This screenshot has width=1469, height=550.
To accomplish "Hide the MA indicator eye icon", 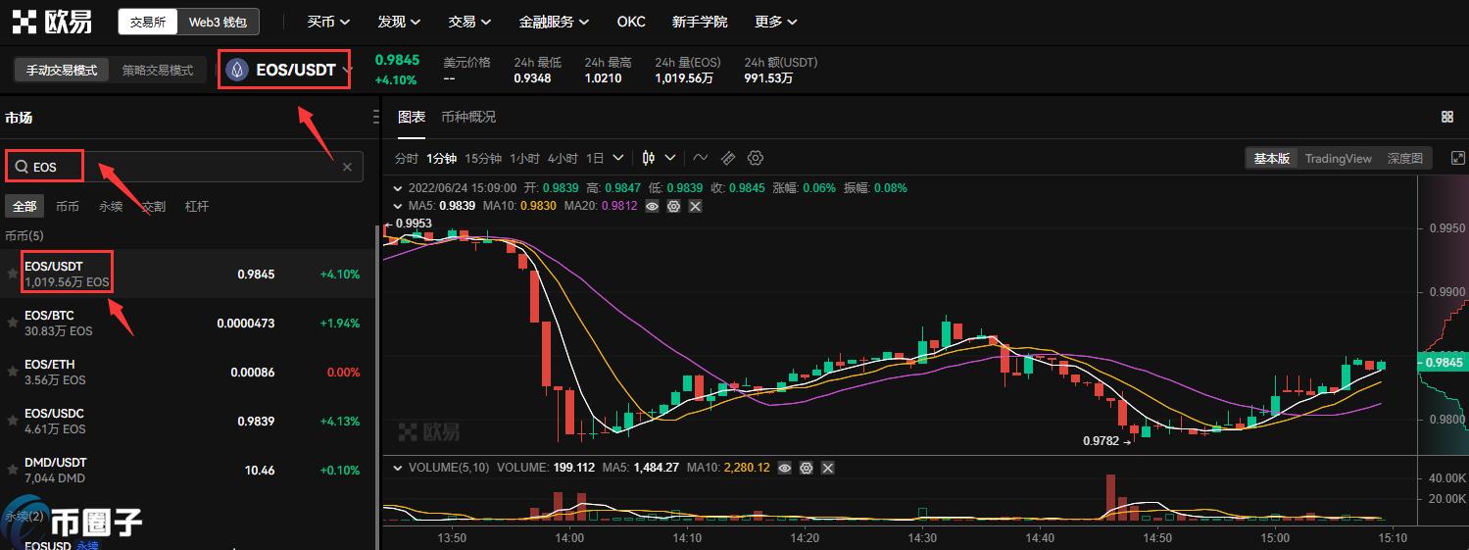I will (x=652, y=206).
